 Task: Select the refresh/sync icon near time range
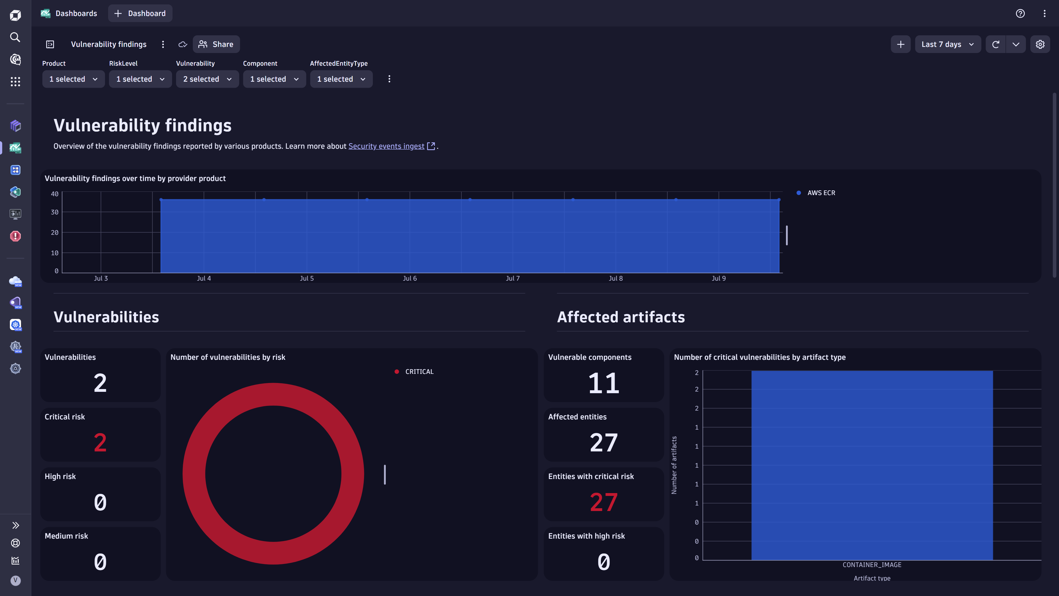pyautogui.click(x=996, y=44)
